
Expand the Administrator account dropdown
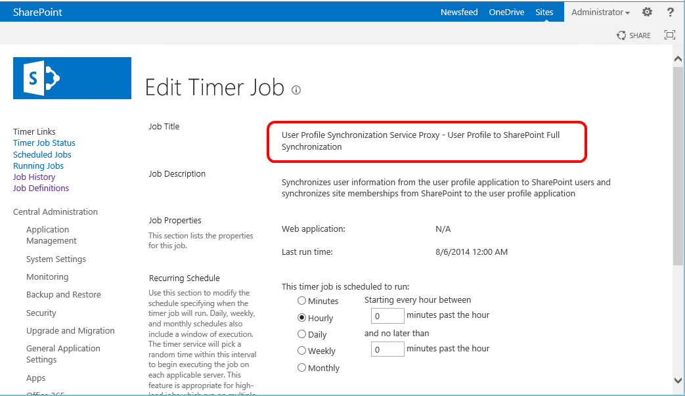click(600, 12)
